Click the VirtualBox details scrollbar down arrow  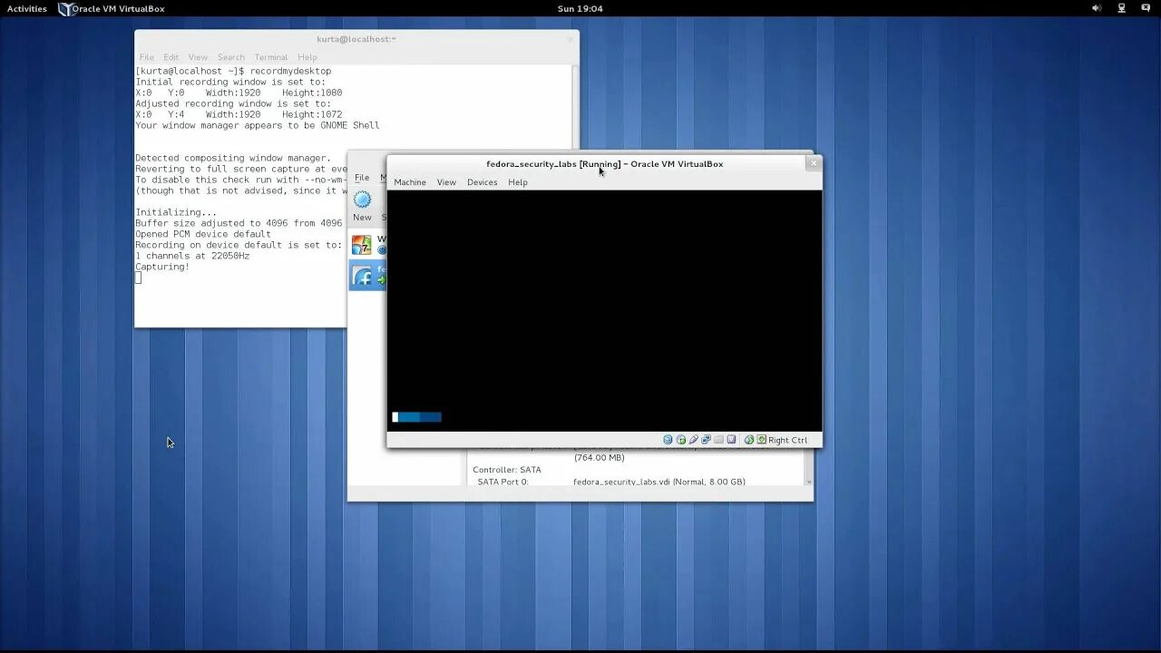tap(808, 482)
